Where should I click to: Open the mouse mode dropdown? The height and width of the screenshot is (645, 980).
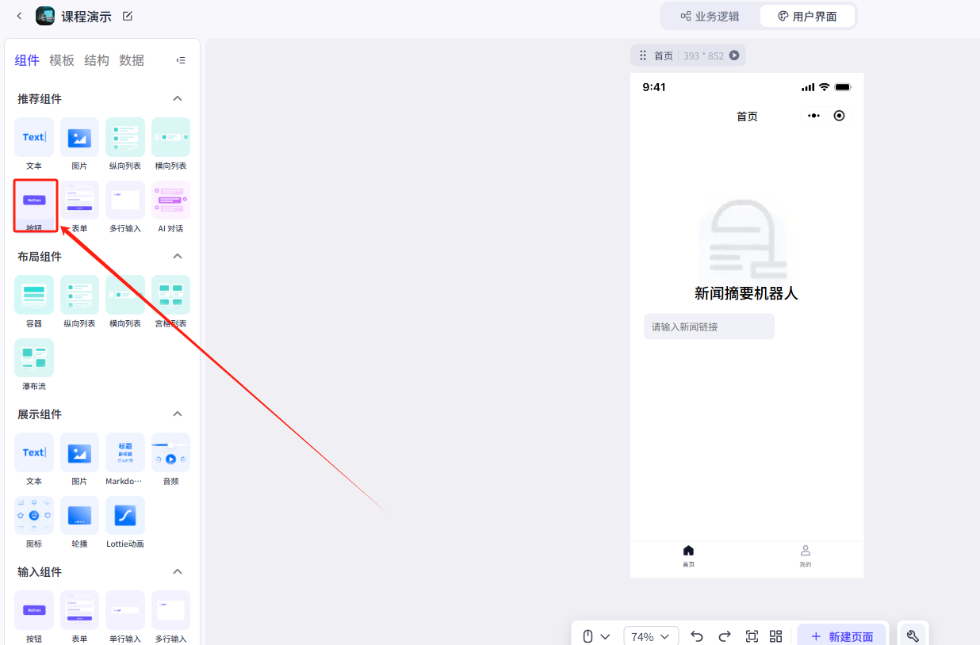click(x=595, y=636)
